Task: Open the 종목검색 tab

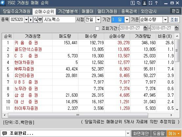Action: coord(129,11)
